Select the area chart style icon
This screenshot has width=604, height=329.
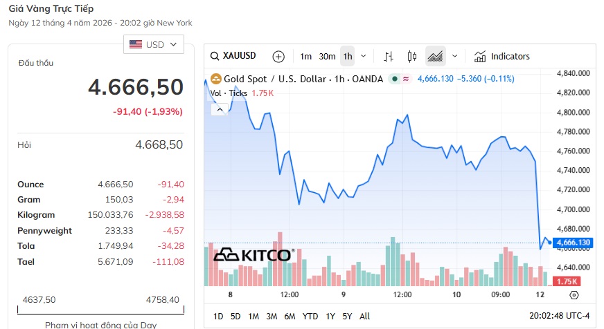pos(435,56)
